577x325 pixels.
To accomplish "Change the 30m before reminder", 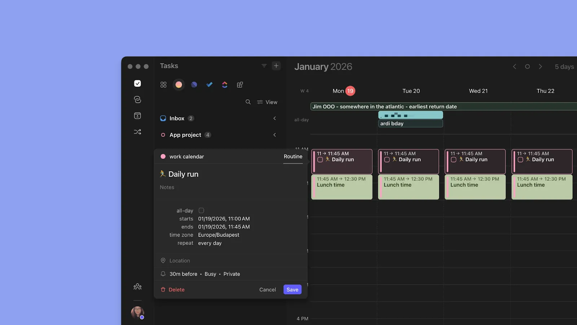I will (x=183, y=274).
